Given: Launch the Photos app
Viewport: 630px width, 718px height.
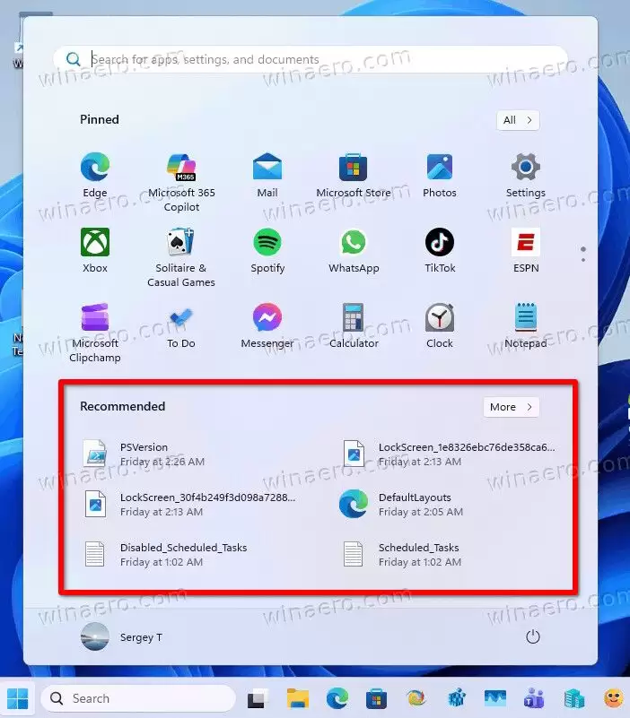Looking at the screenshot, I should tap(439, 175).
